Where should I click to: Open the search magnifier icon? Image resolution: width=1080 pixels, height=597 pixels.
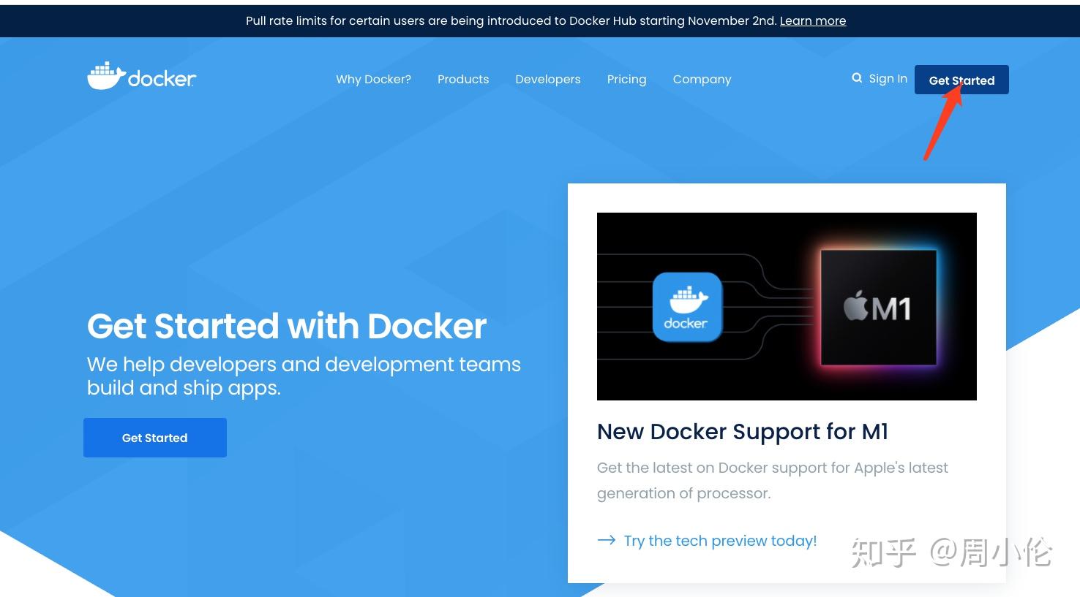tap(856, 77)
